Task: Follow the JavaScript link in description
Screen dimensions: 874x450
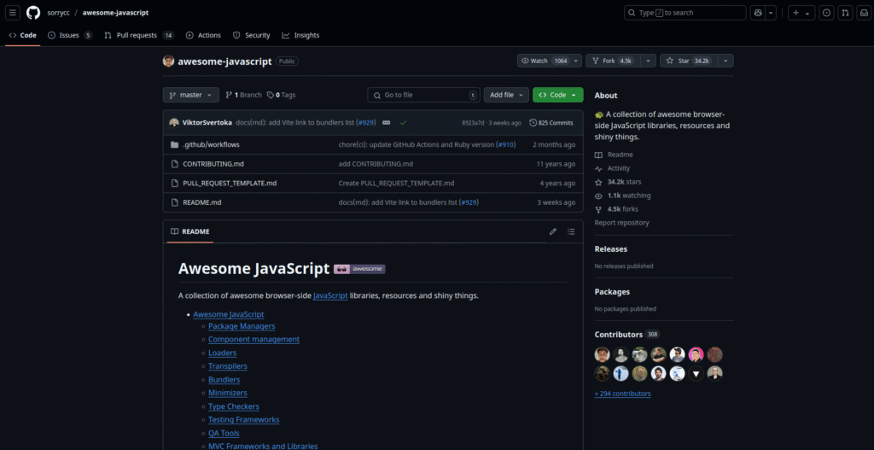Action: [330, 295]
